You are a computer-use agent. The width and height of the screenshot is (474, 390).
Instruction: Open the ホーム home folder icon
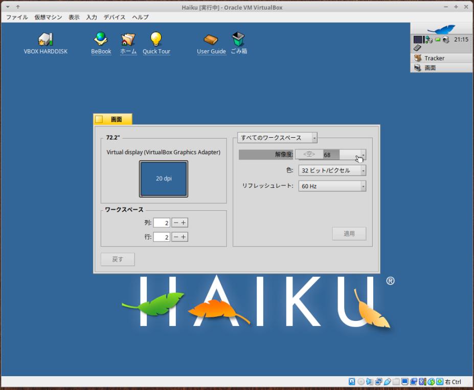(128, 39)
